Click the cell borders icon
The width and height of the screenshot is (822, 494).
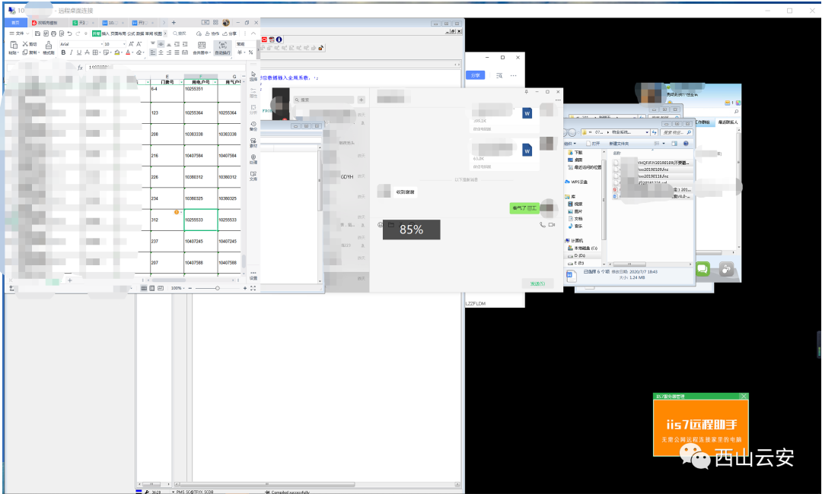95,52
